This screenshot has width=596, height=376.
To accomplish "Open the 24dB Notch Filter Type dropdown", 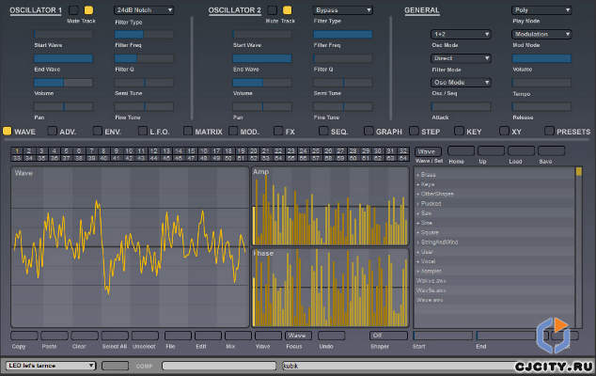I will click(x=144, y=10).
